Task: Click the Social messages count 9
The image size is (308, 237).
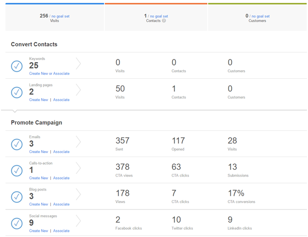Action: [x=32, y=223]
